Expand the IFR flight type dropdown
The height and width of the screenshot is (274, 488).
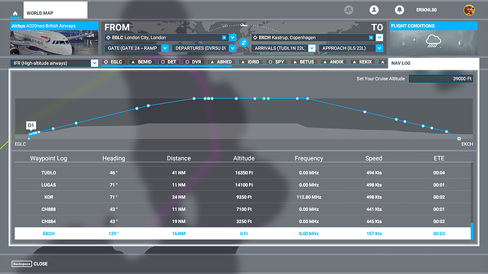coord(94,63)
